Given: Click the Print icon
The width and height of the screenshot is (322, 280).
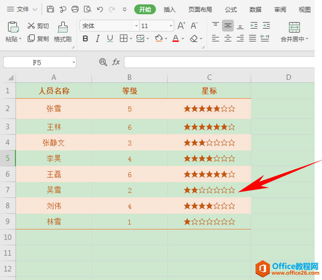Looking at the screenshot, I should pyautogui.click(x=75, y=9).
